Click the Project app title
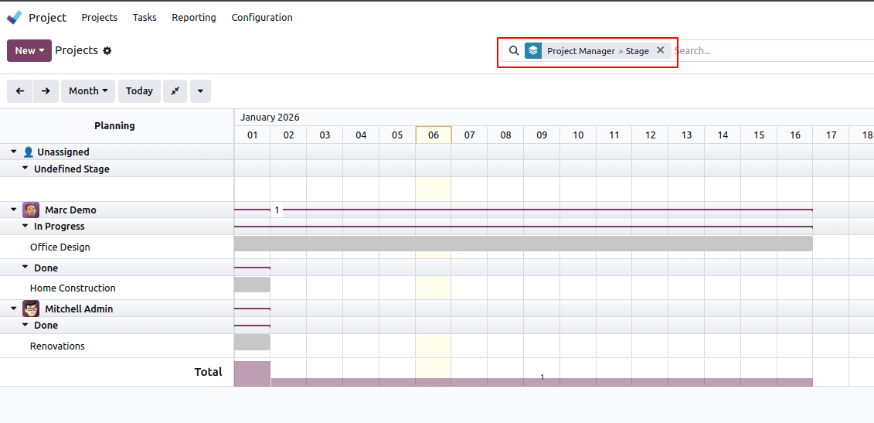 [47, 17]
